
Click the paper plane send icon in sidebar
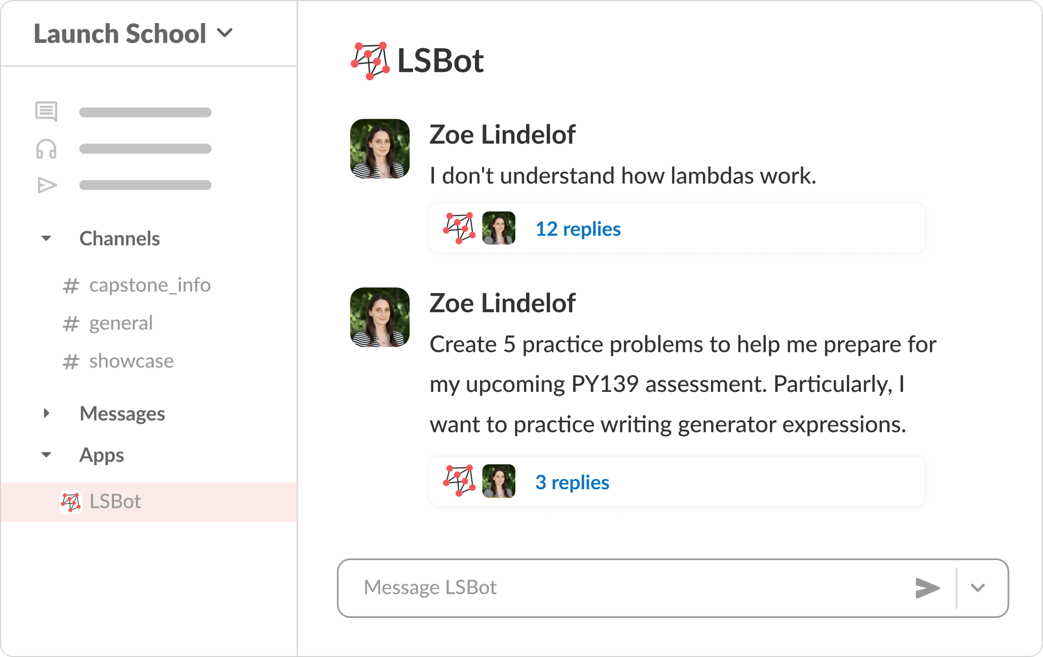pyautogui.click(x=47, y=185)
